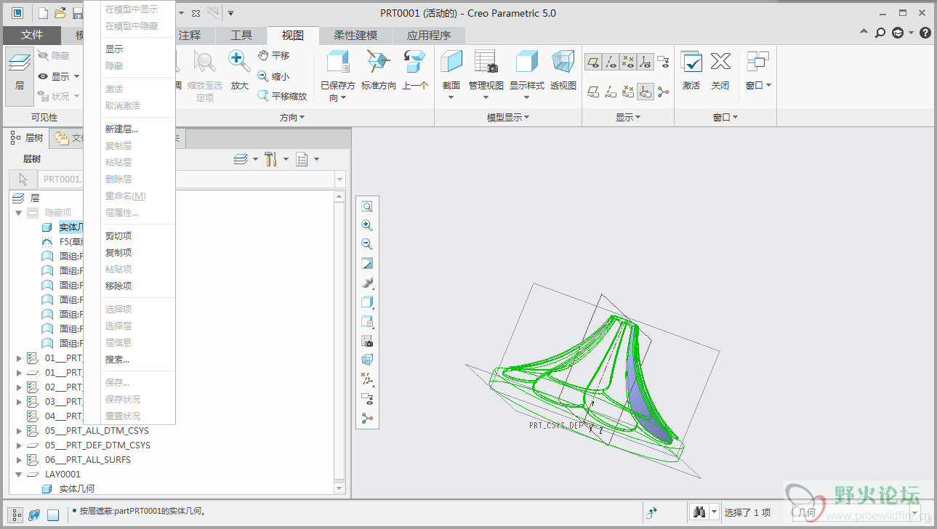Open the 显示样式 display style dropdown
This screenshot has width=937, height=529.
coord(527,97)
